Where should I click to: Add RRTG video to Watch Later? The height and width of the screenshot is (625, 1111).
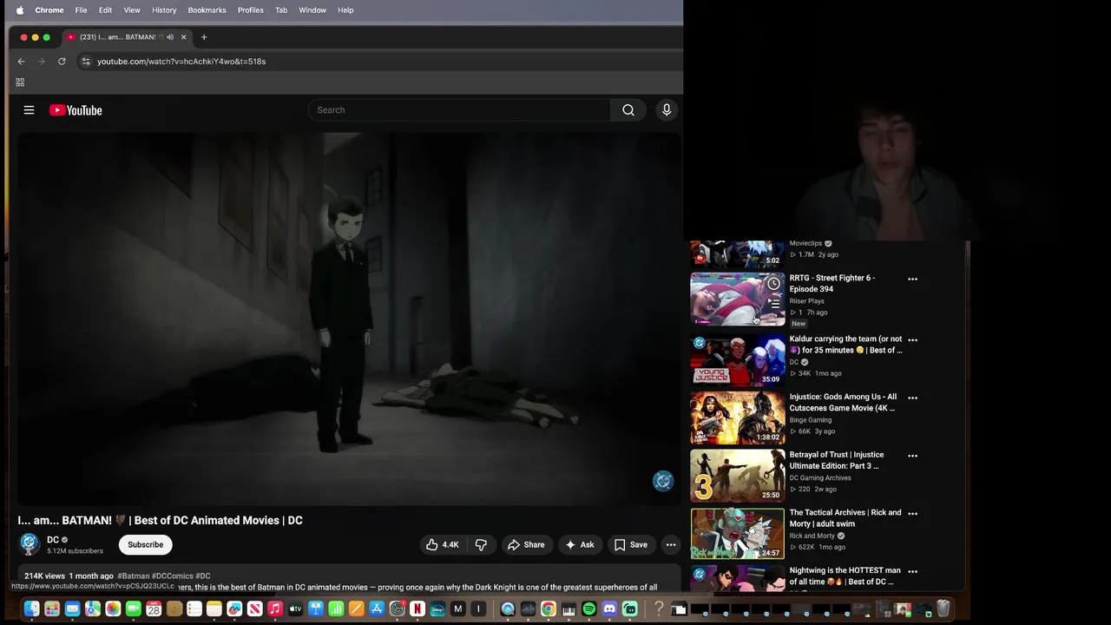(773, 284)
